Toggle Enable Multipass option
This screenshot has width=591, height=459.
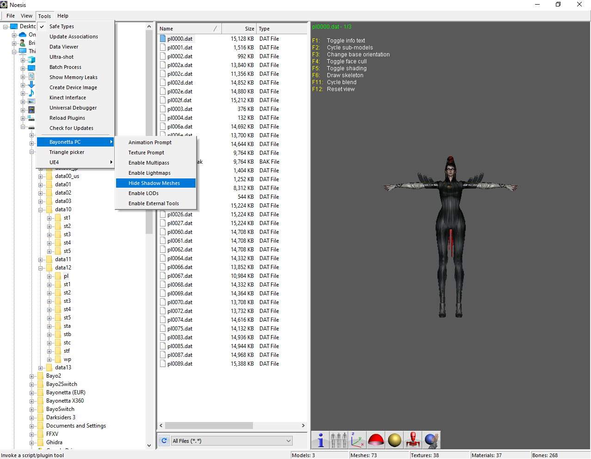click(156, 163)
